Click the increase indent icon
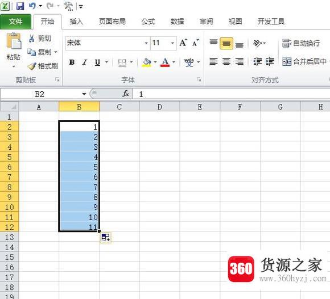 click(x=270, y=62)
